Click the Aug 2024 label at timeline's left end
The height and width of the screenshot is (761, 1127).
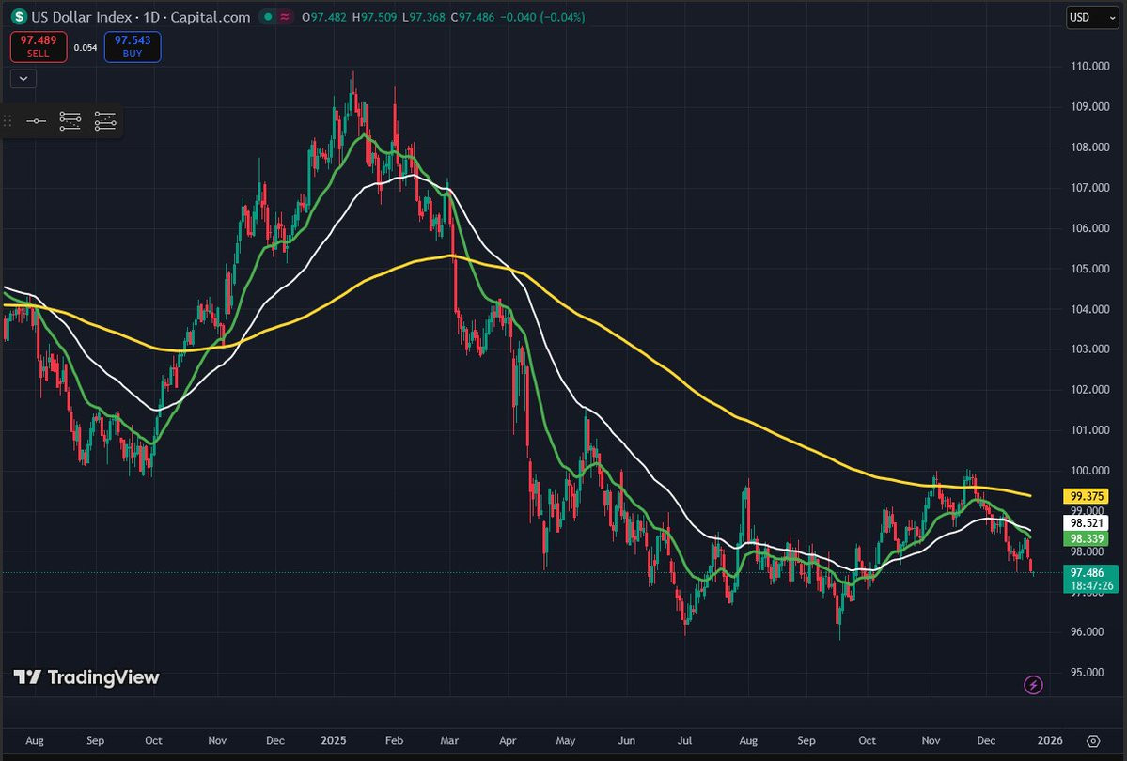tap(35, 741)
